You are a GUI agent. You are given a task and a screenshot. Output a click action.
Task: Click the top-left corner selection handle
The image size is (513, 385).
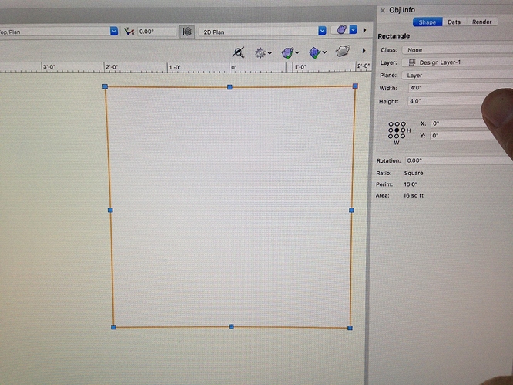pyautogui.click(x=105, y=86)
